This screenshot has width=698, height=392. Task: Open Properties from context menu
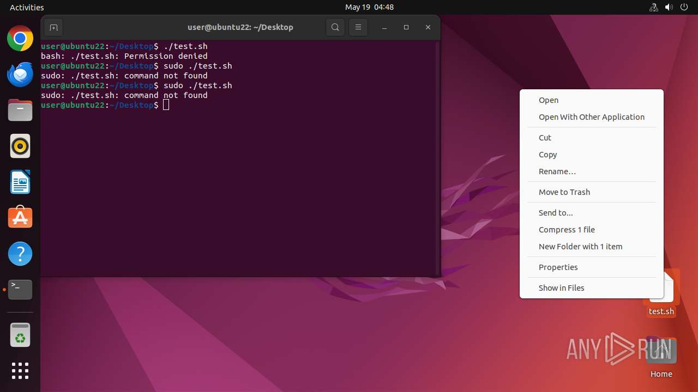point(592,267)
